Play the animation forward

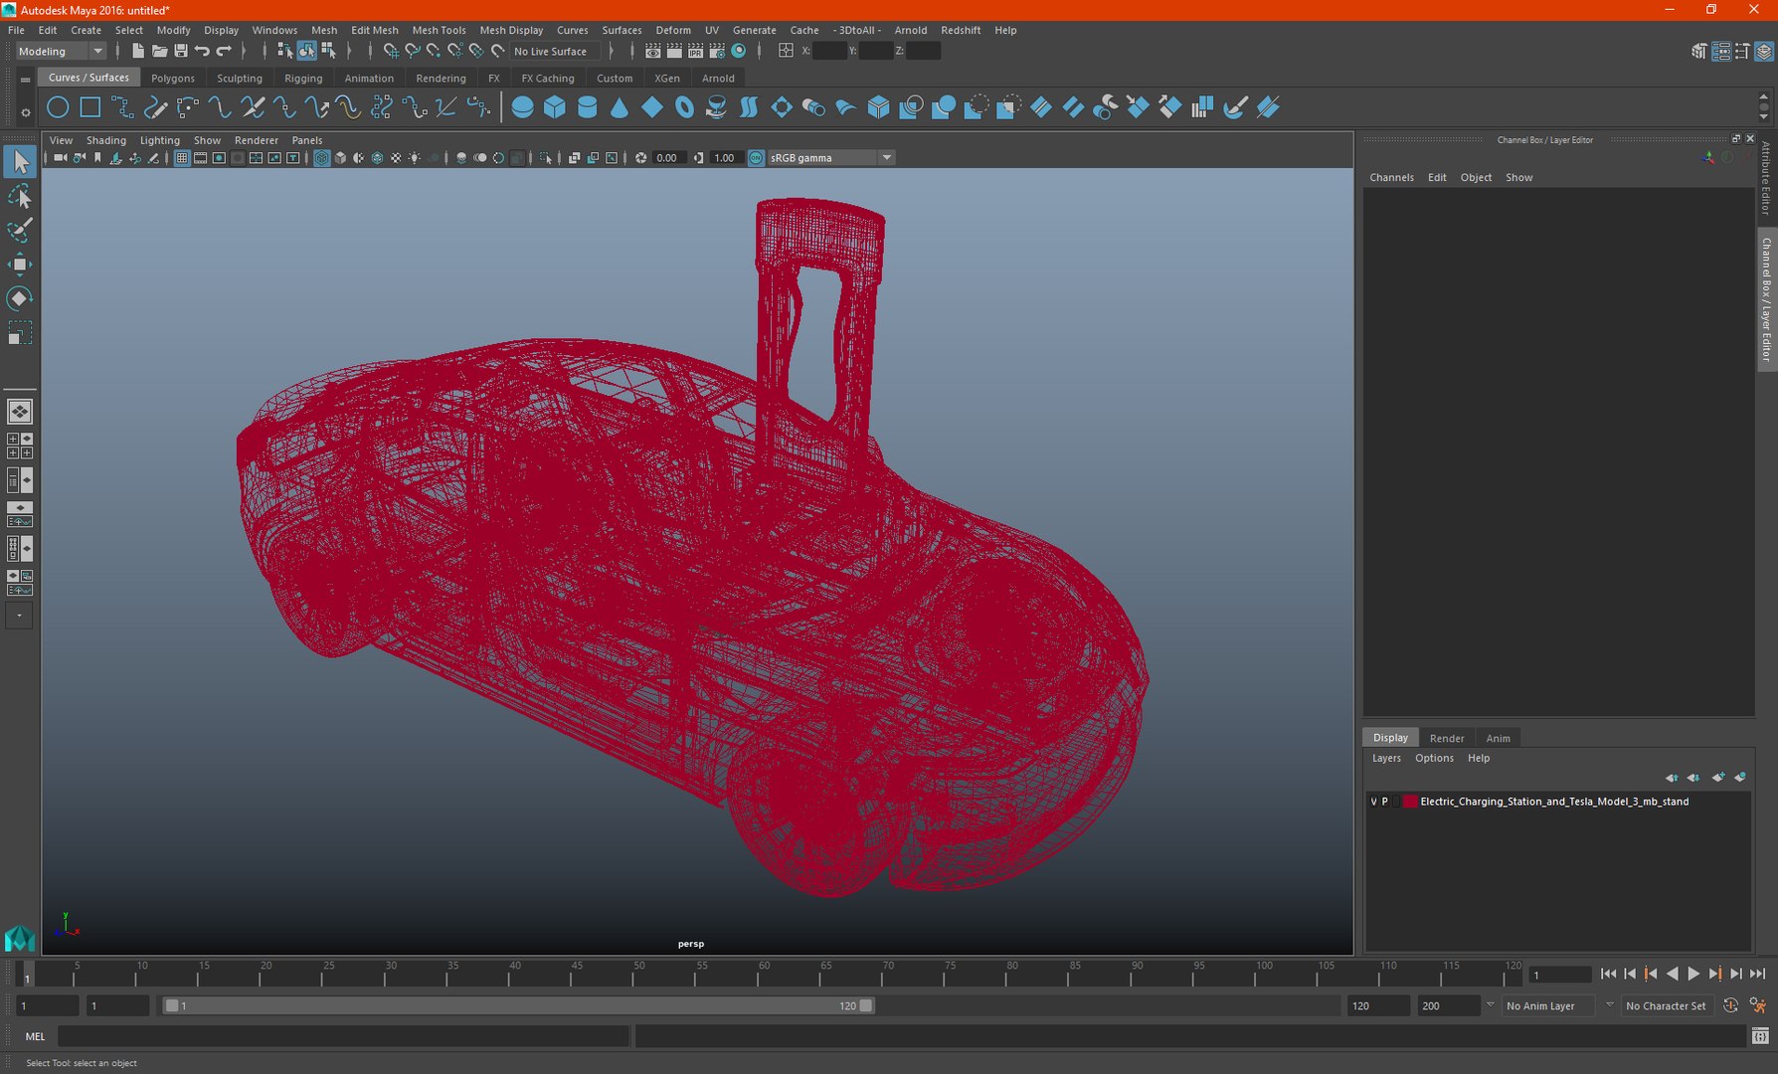tap(1693, 975)
